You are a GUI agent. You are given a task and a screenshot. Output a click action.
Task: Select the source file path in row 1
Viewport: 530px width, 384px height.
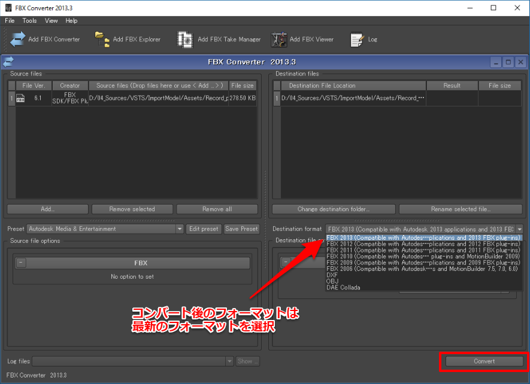point(159,98)
